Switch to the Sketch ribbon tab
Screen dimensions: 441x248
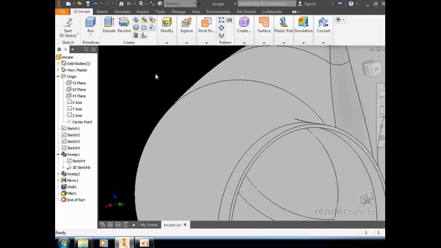(102, 12)
